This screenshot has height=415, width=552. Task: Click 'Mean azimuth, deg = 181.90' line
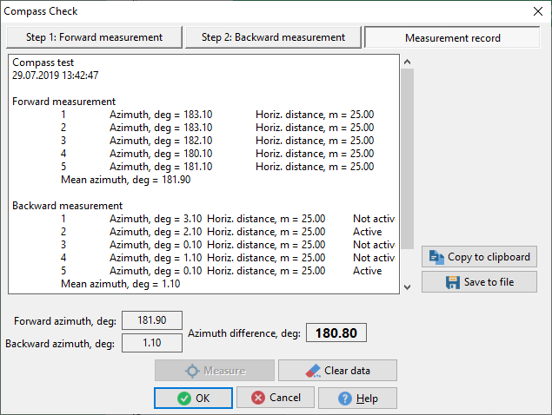[126, 180]
